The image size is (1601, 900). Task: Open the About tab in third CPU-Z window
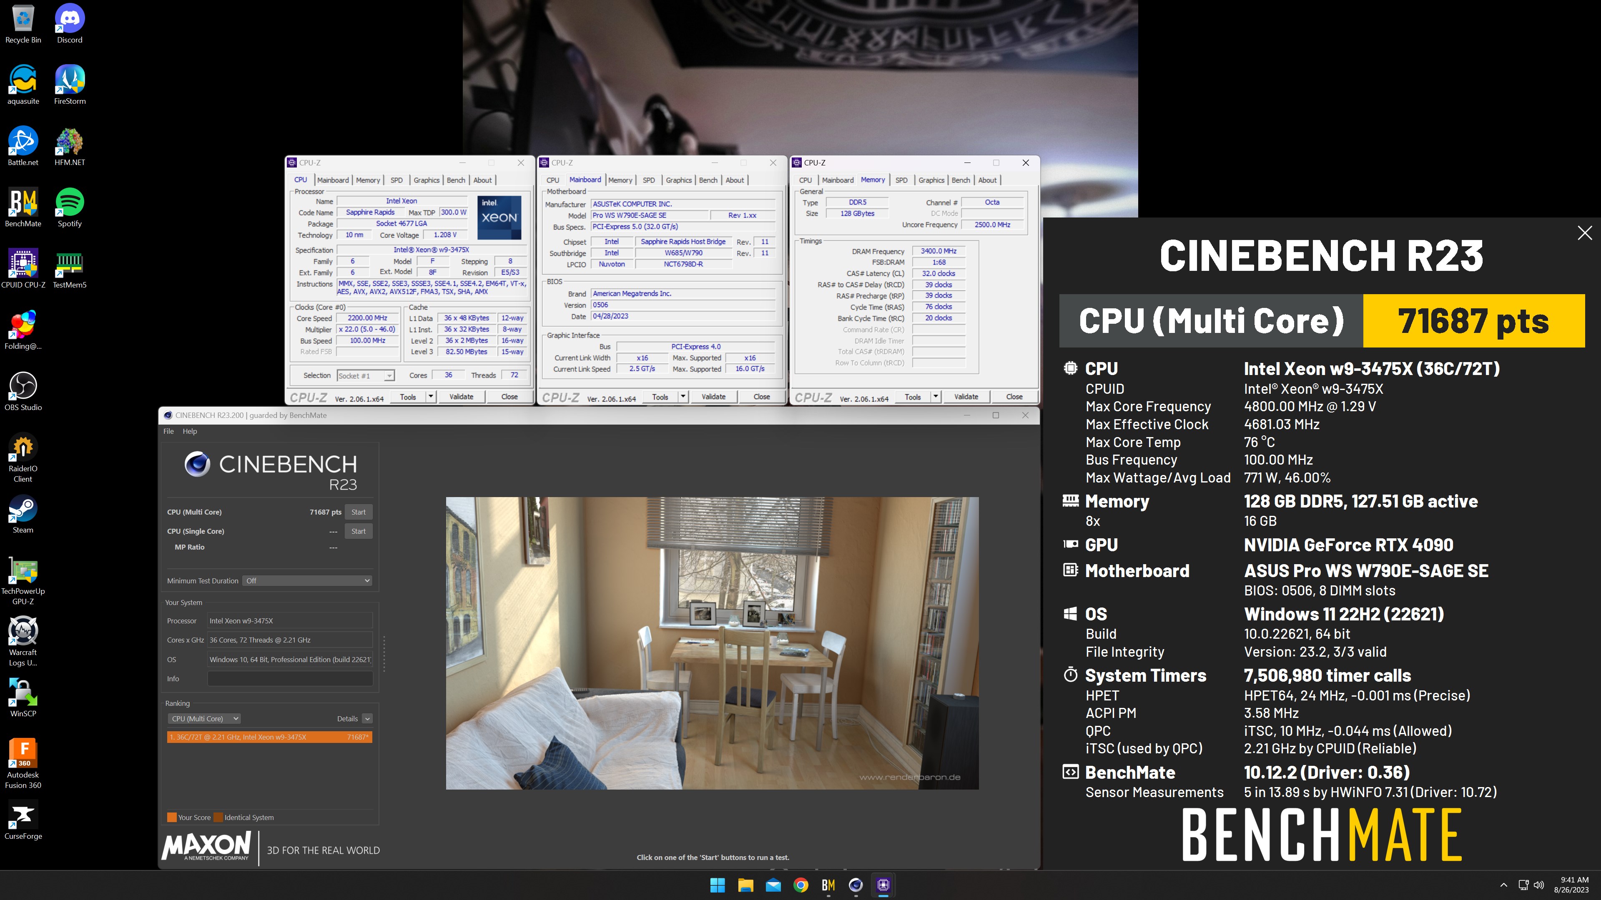pyautogui.click(x=987, y=180)
